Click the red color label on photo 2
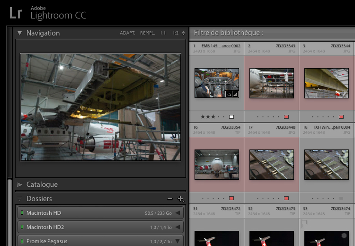This screenshot has height=246, width=355. click(x=286, y=116)
